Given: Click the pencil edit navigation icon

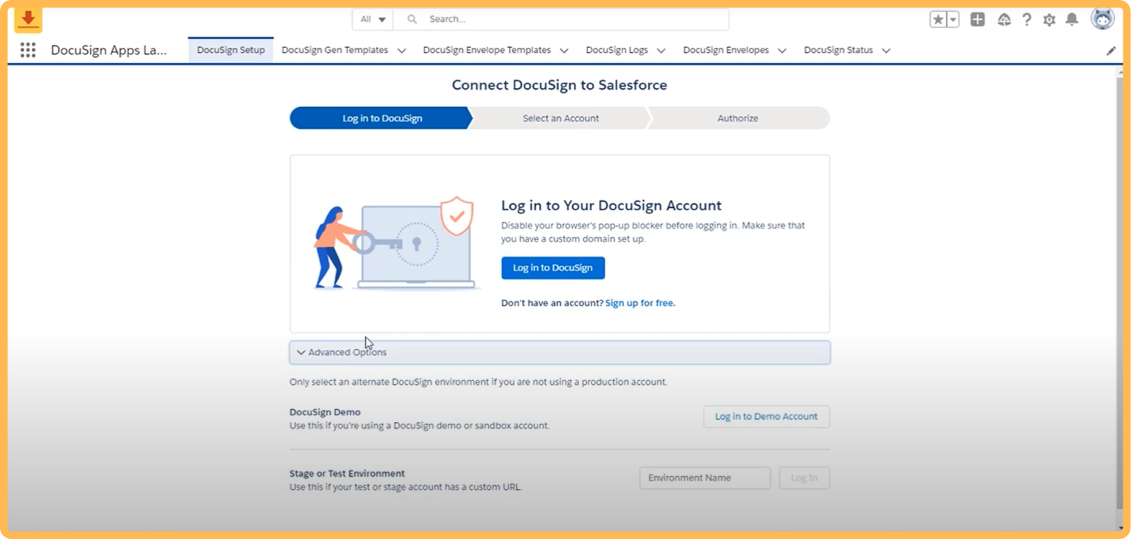Looking at the screenshot, I should coord(1111,51).
